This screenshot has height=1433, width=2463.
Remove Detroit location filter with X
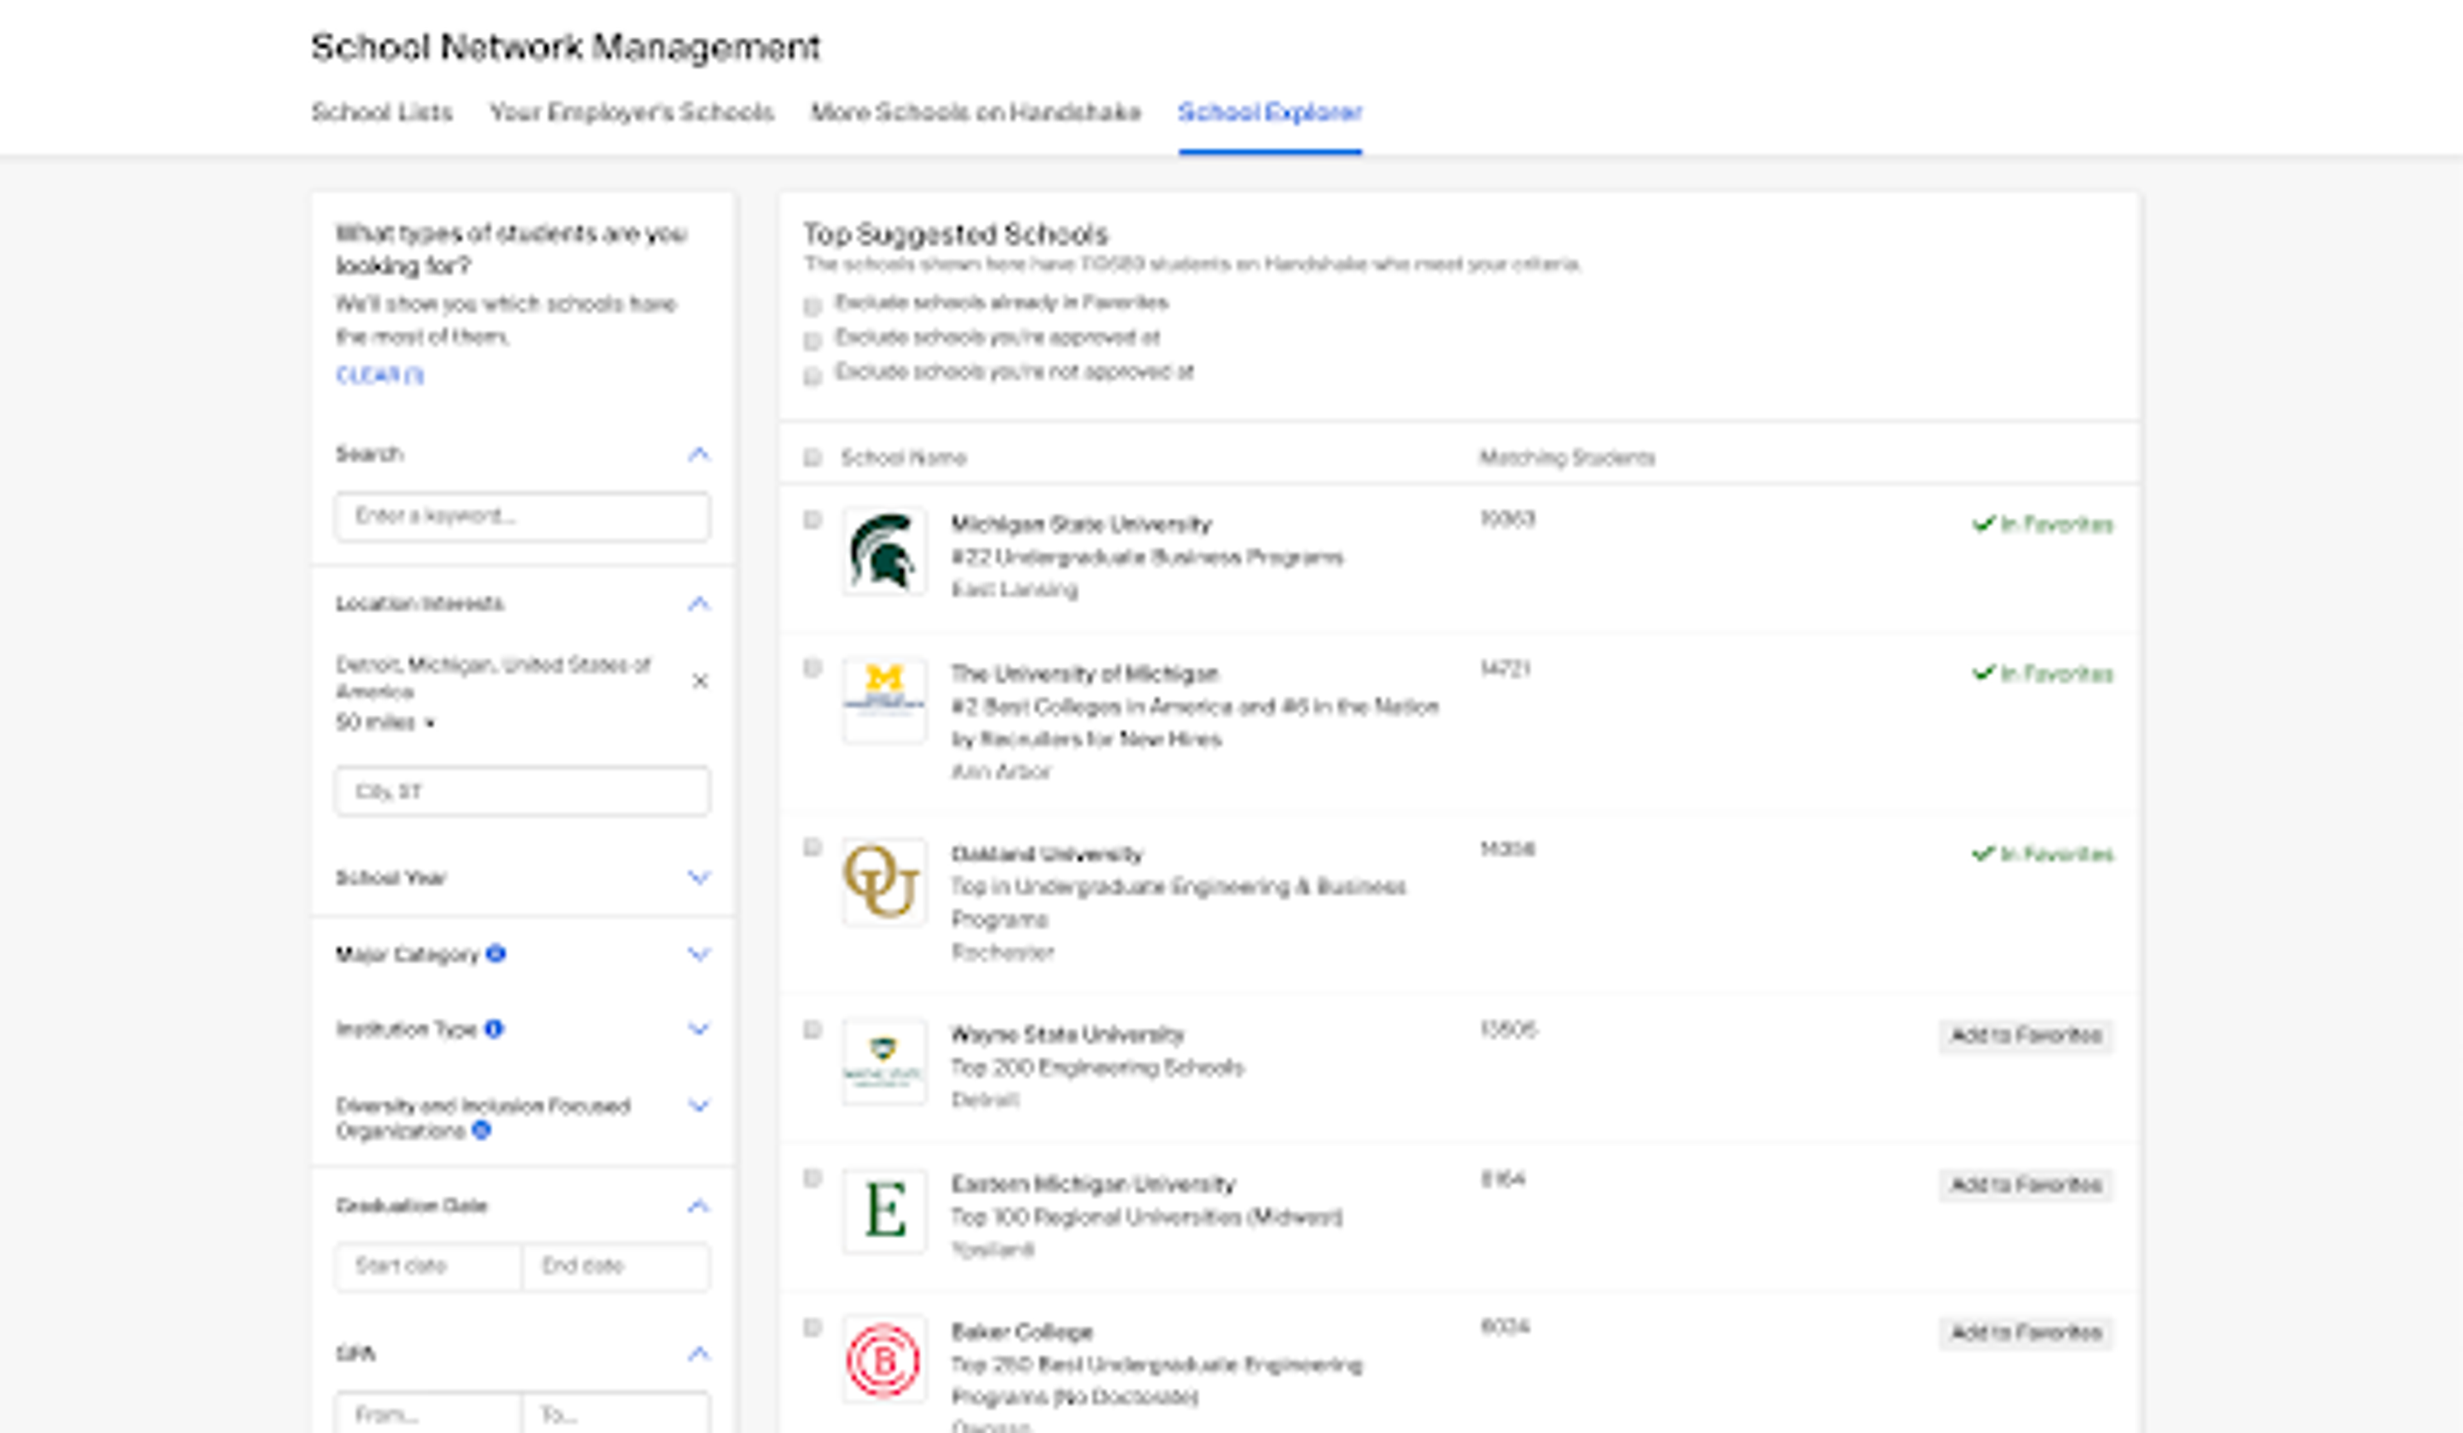[x=700, y=681]
